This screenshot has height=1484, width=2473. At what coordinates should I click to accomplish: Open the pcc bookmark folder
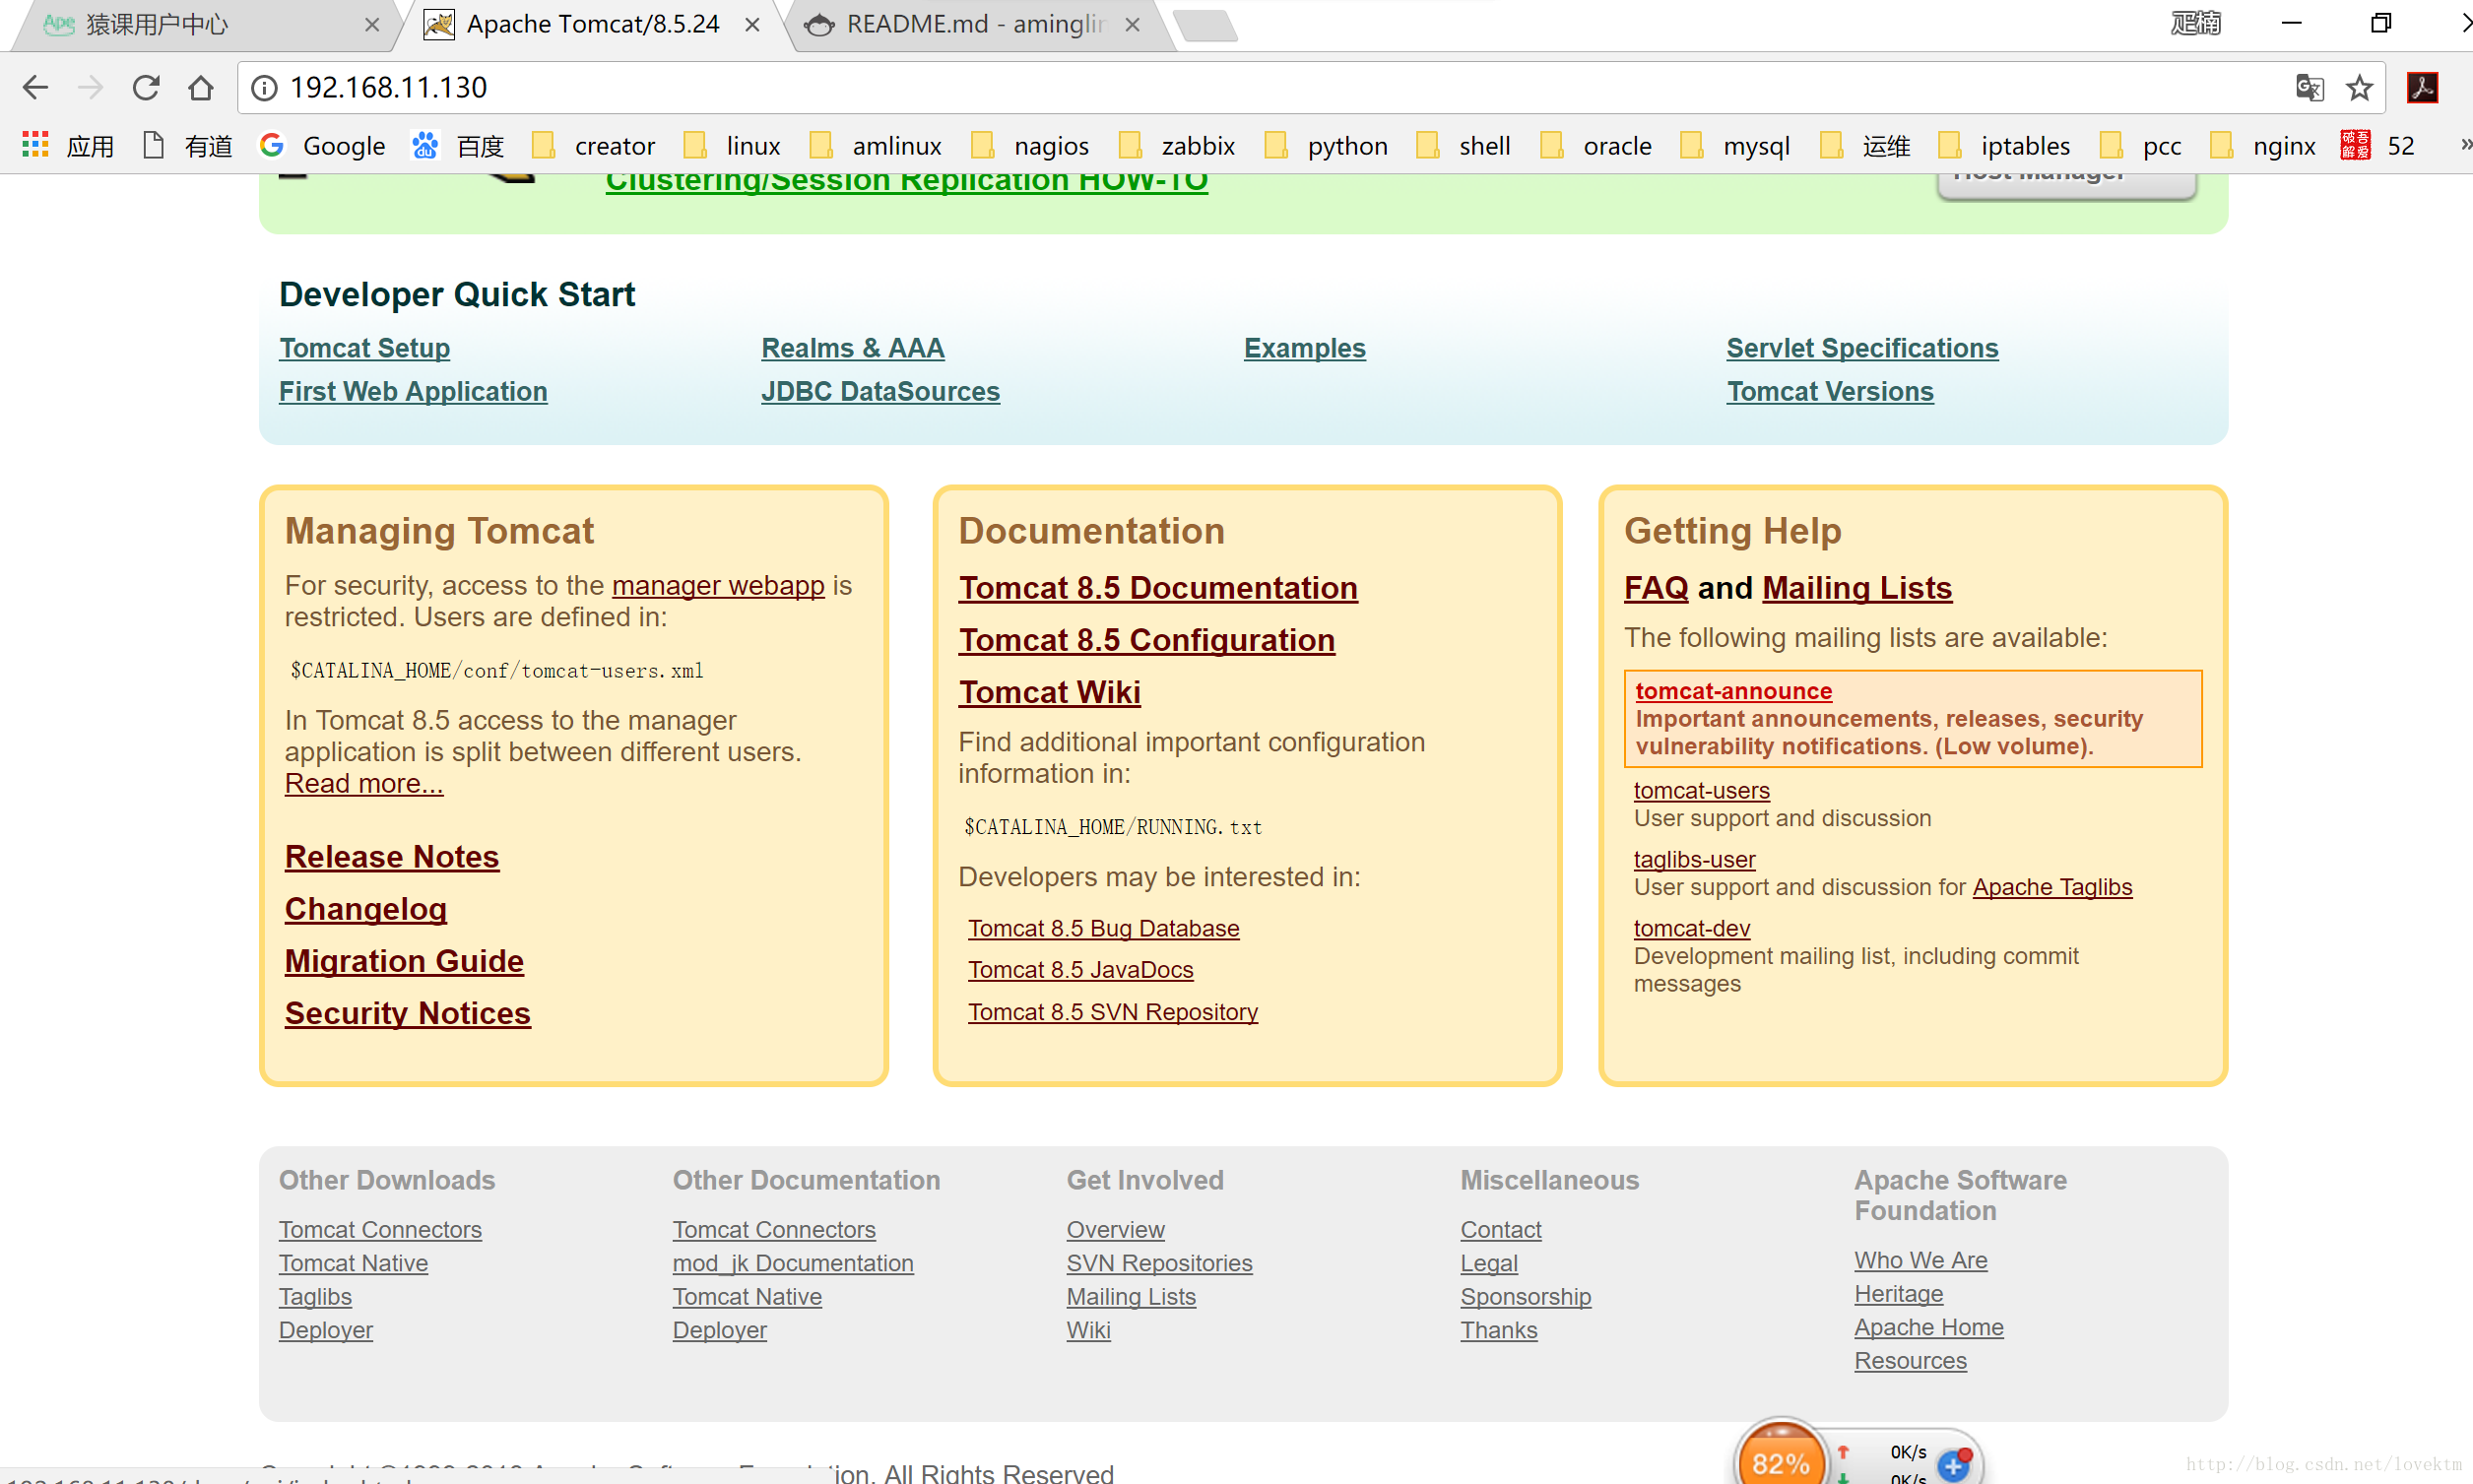tap(2140, 146)
